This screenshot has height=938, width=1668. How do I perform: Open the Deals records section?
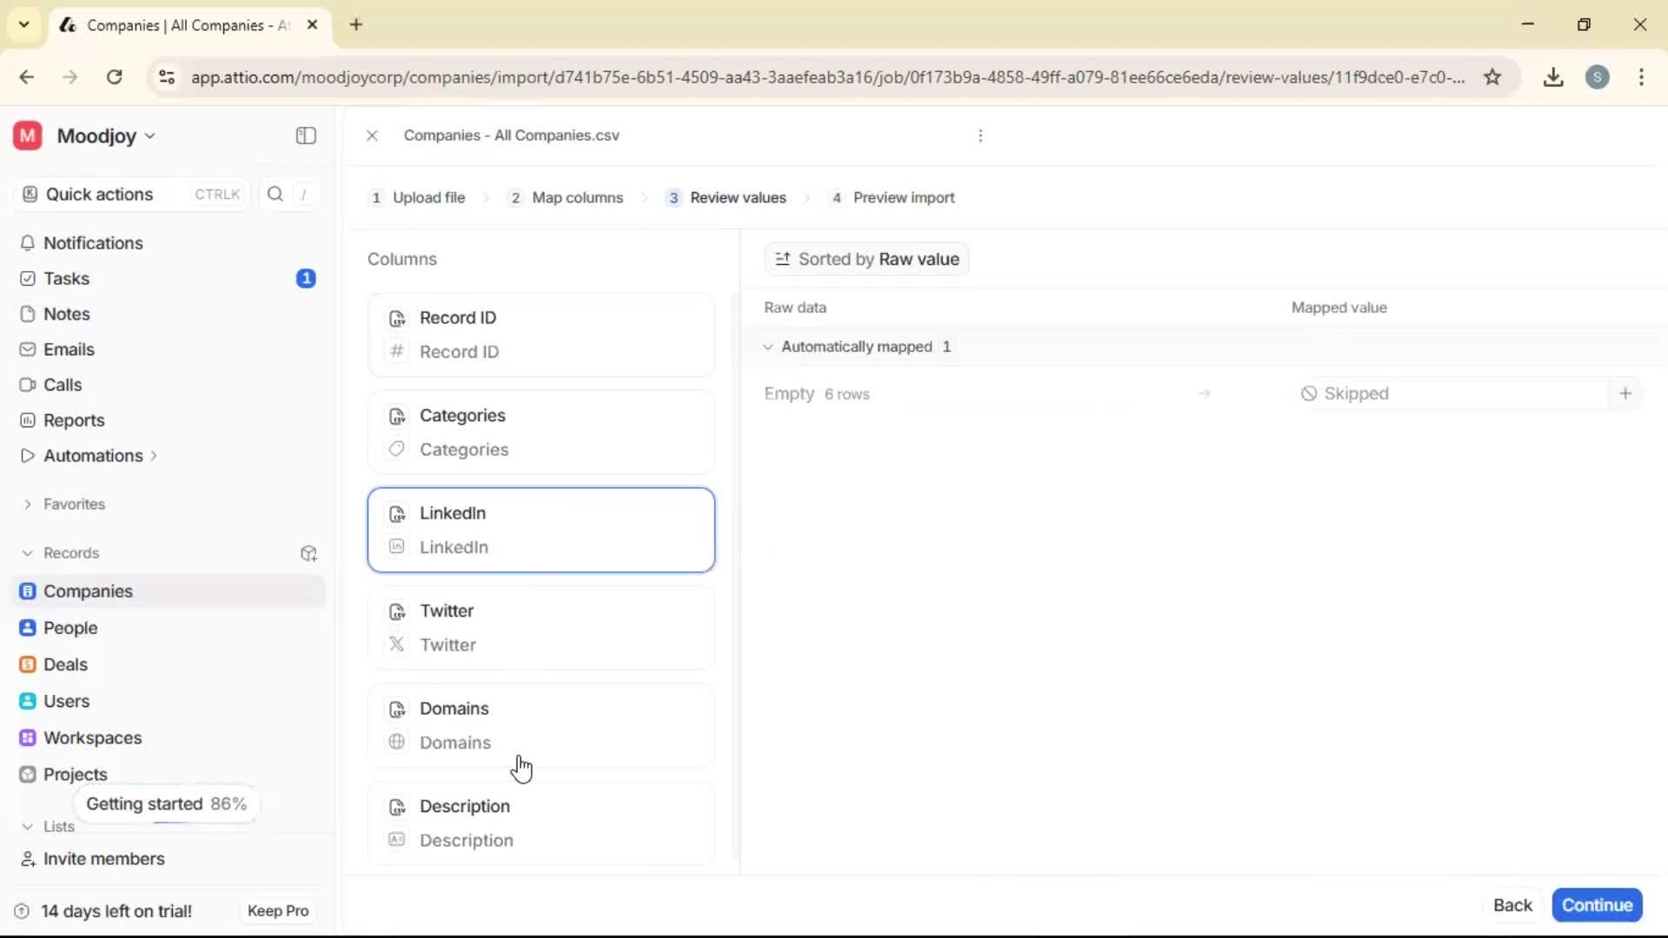click(65, 664)
